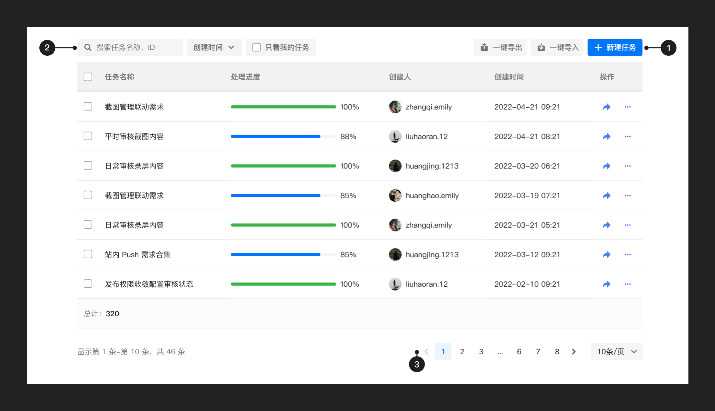Select checkbox for 站内 Push 需求合集

(88, 255)
